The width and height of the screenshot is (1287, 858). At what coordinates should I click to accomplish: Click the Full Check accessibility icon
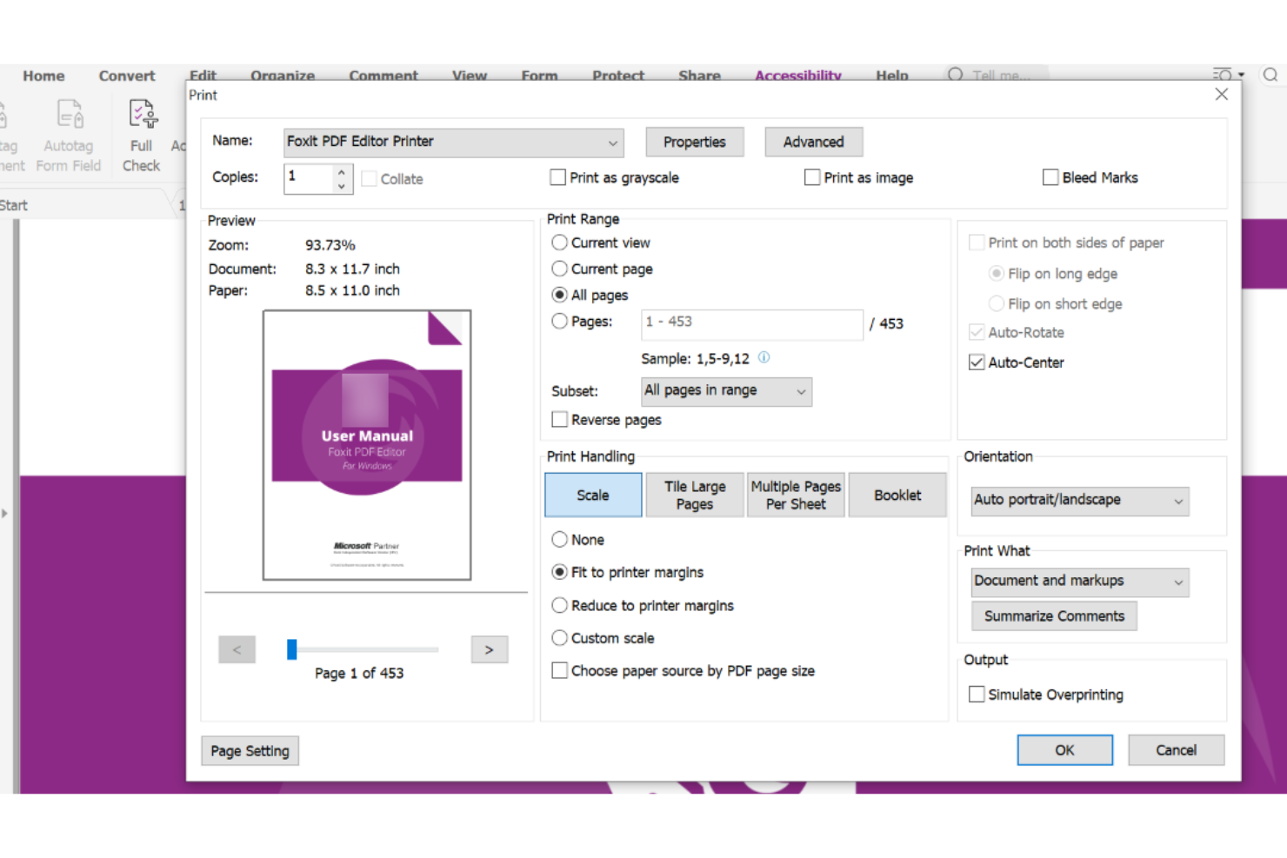142,114
